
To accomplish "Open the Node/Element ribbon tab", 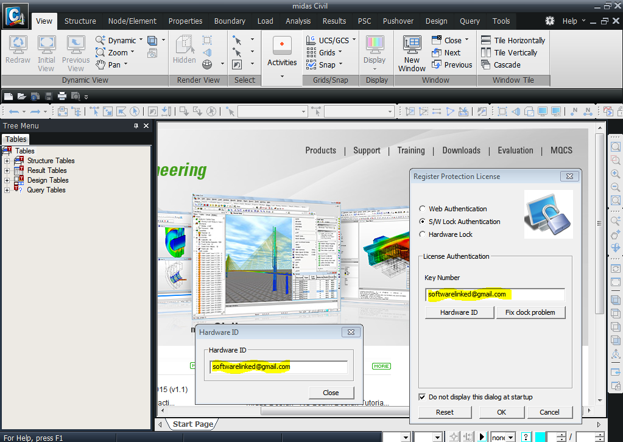I will (x=132, y=21).
